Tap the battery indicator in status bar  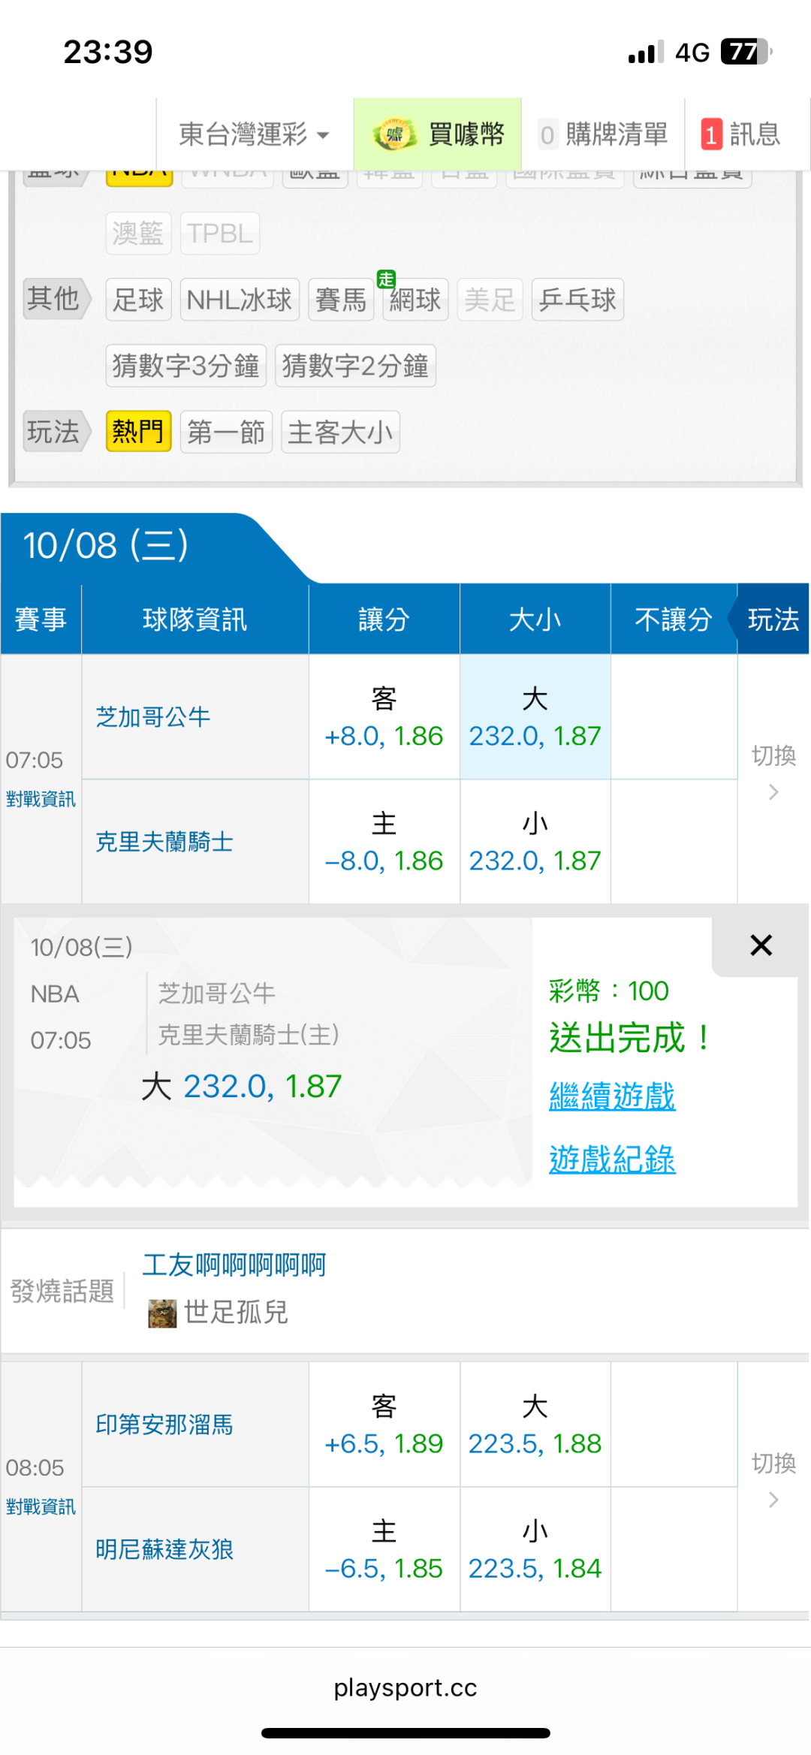(746, 52)
